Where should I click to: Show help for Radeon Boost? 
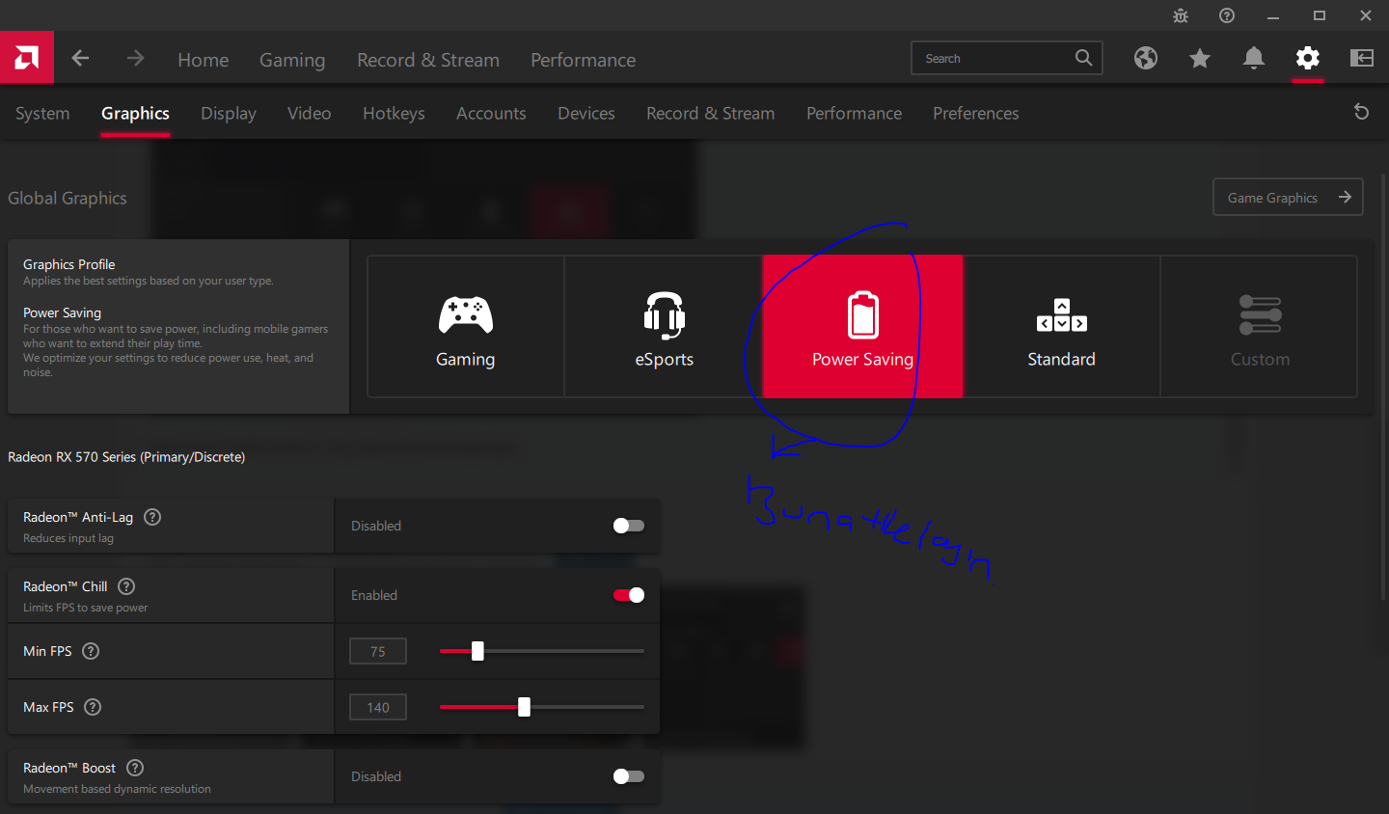135,768
